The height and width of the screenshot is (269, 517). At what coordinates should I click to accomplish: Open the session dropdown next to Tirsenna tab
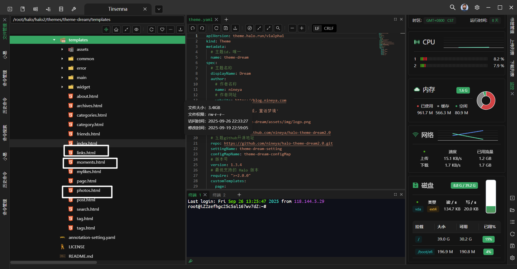159,9
